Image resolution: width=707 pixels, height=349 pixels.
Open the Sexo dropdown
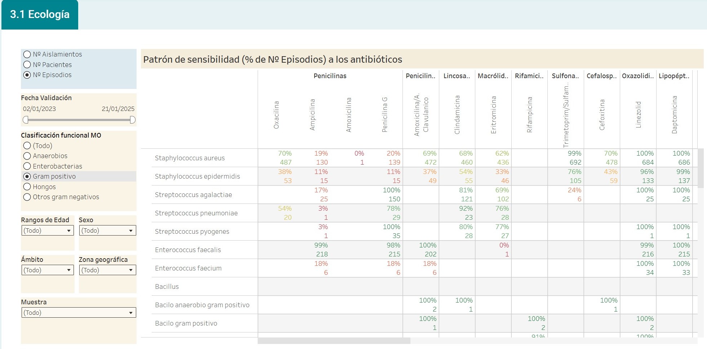point(107,231)
